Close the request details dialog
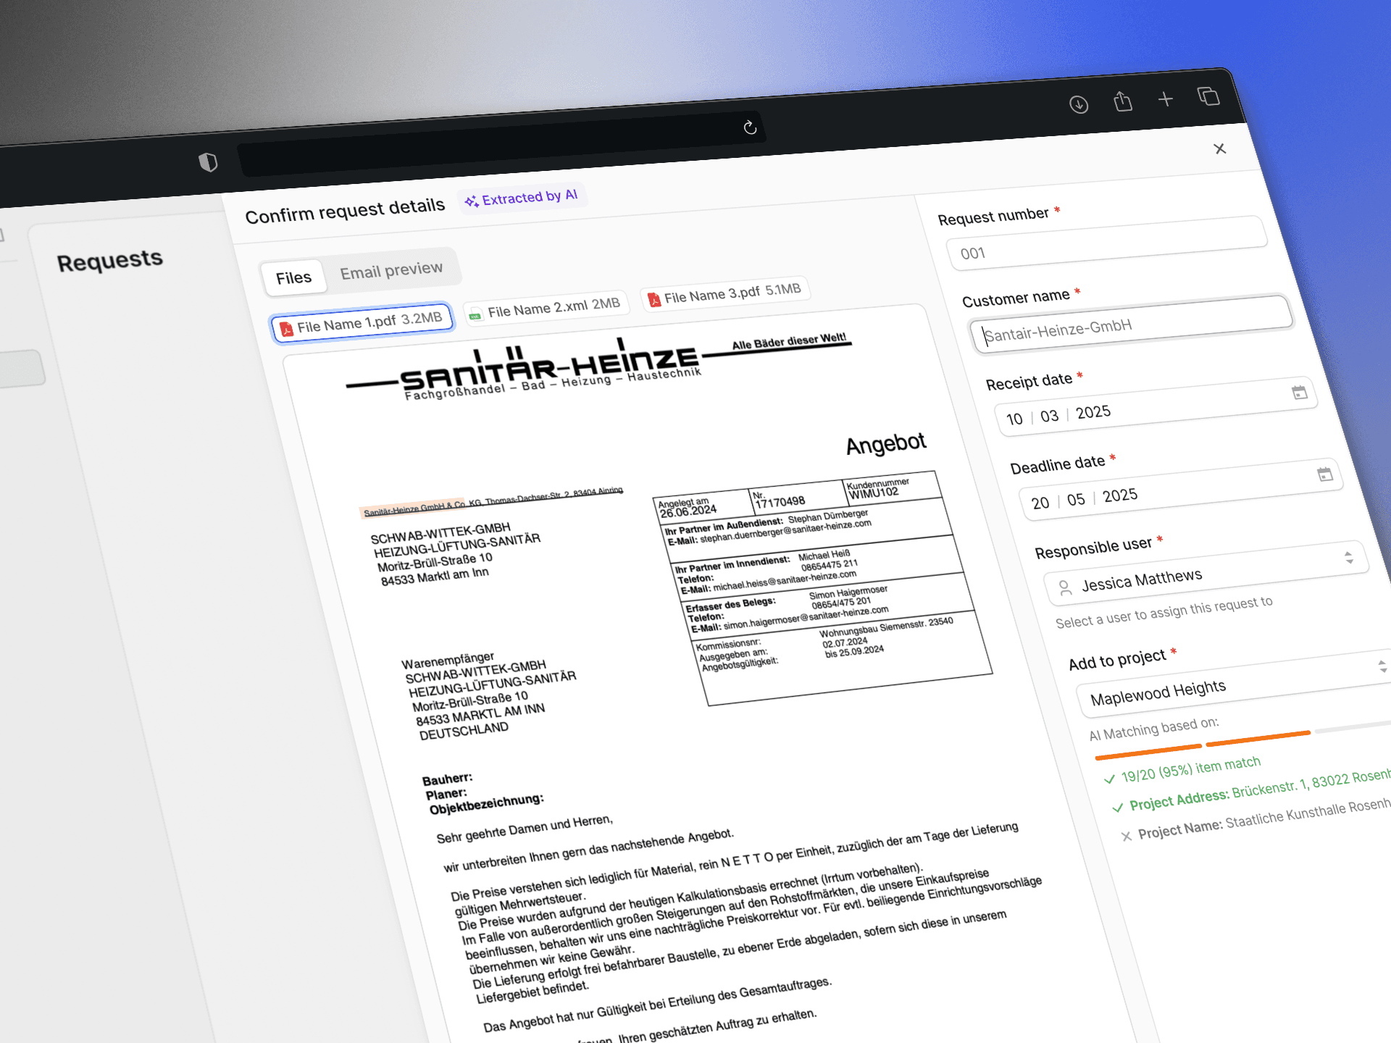 (x=1219, y=148)
